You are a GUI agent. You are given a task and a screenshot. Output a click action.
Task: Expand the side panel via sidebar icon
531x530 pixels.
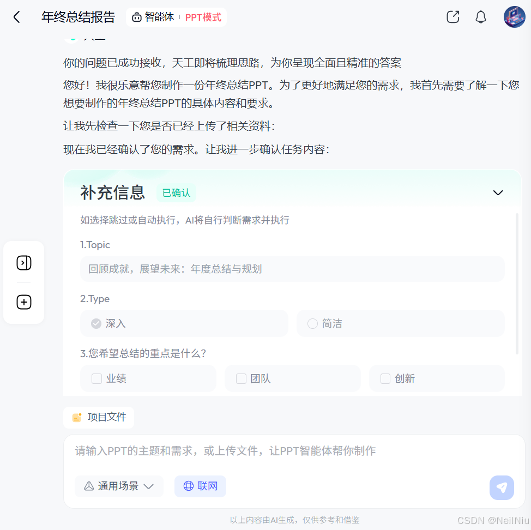tap(23, 263)
